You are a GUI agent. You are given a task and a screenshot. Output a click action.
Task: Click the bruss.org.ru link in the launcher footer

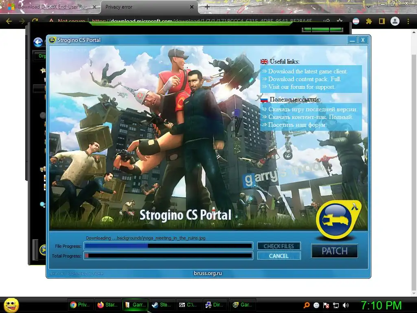208,273
